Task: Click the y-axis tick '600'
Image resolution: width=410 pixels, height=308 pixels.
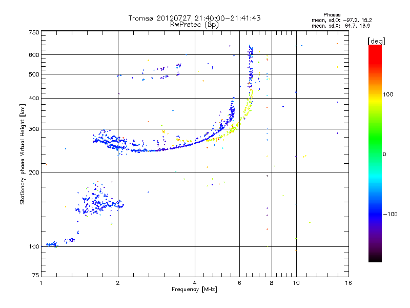Action: click(x=34, y=55)
